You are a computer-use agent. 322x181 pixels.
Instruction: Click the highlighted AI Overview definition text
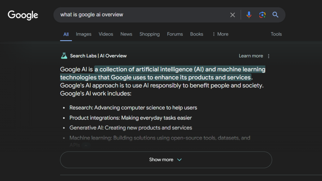(x=179, y=69)
